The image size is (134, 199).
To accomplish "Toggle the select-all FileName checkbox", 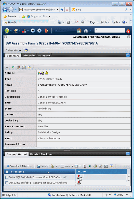I will tap(7, 172).
